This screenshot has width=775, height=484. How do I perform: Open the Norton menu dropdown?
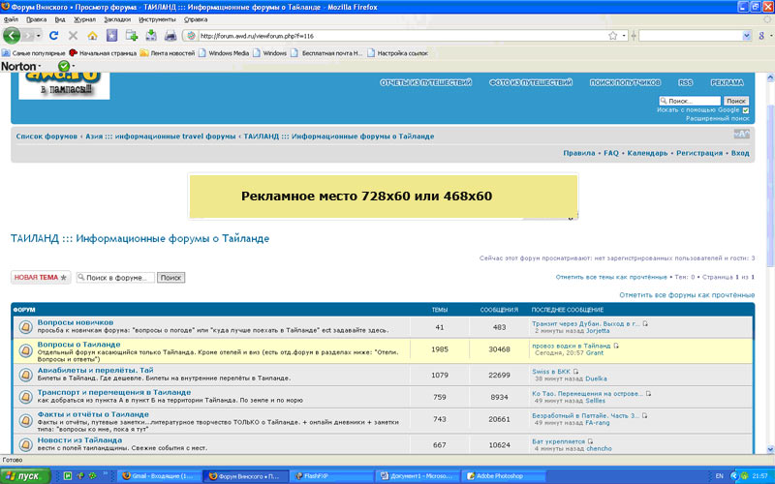click(40, 66)
